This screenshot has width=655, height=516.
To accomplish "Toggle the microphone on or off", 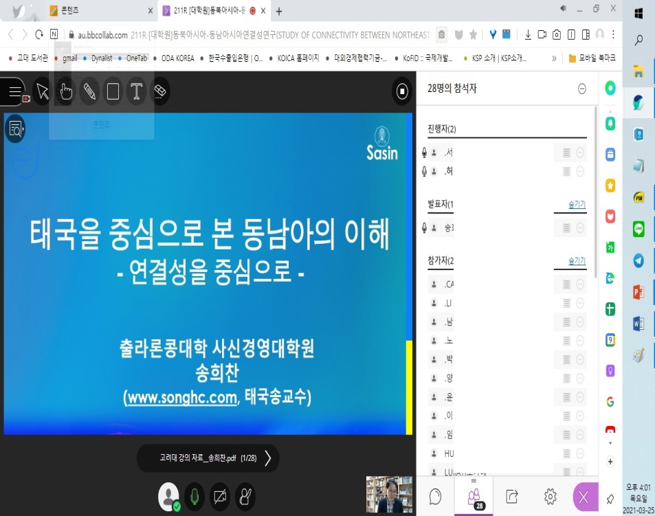I will [x=195, y=496].
